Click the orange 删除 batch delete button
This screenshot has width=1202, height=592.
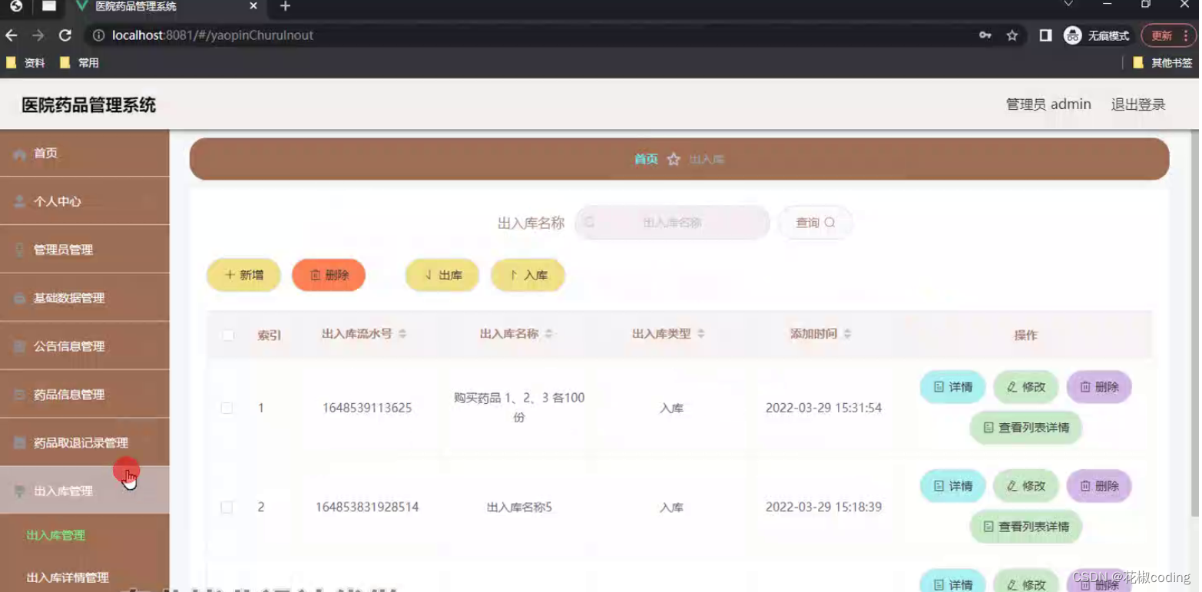point(329,275)
